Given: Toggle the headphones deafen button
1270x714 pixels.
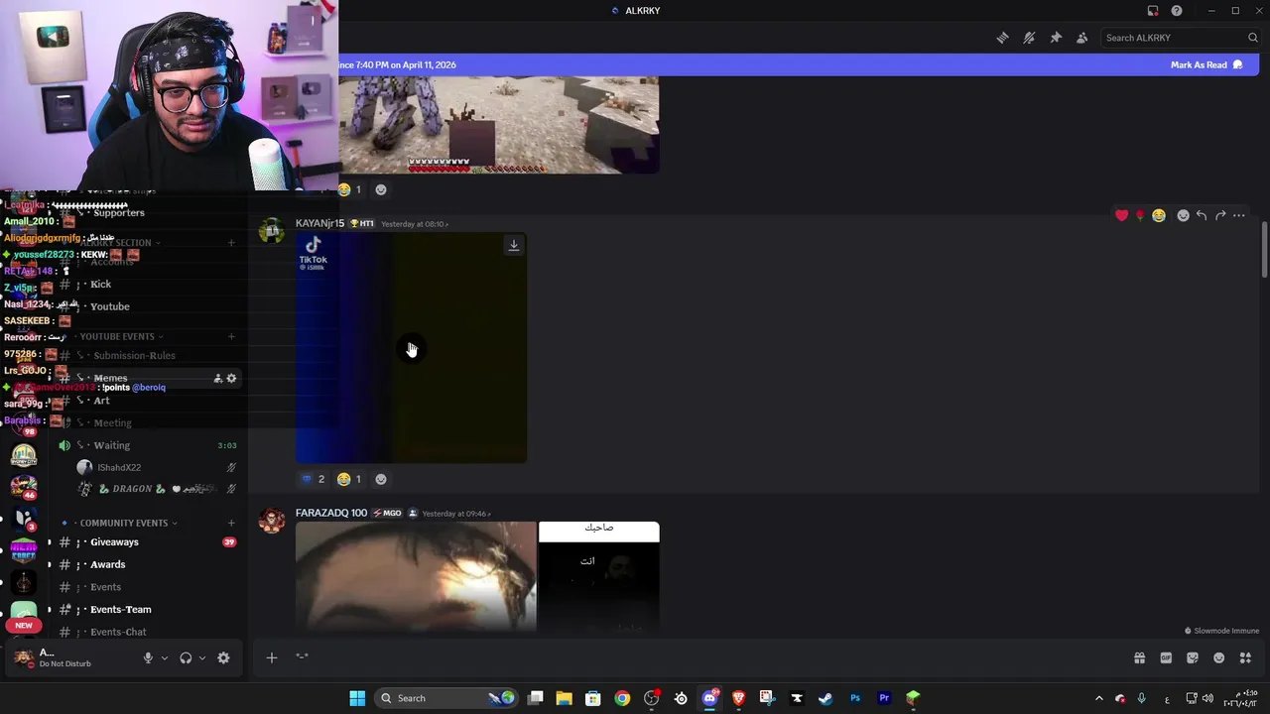Looking at the screenshot, I should (x=186, y=657).
